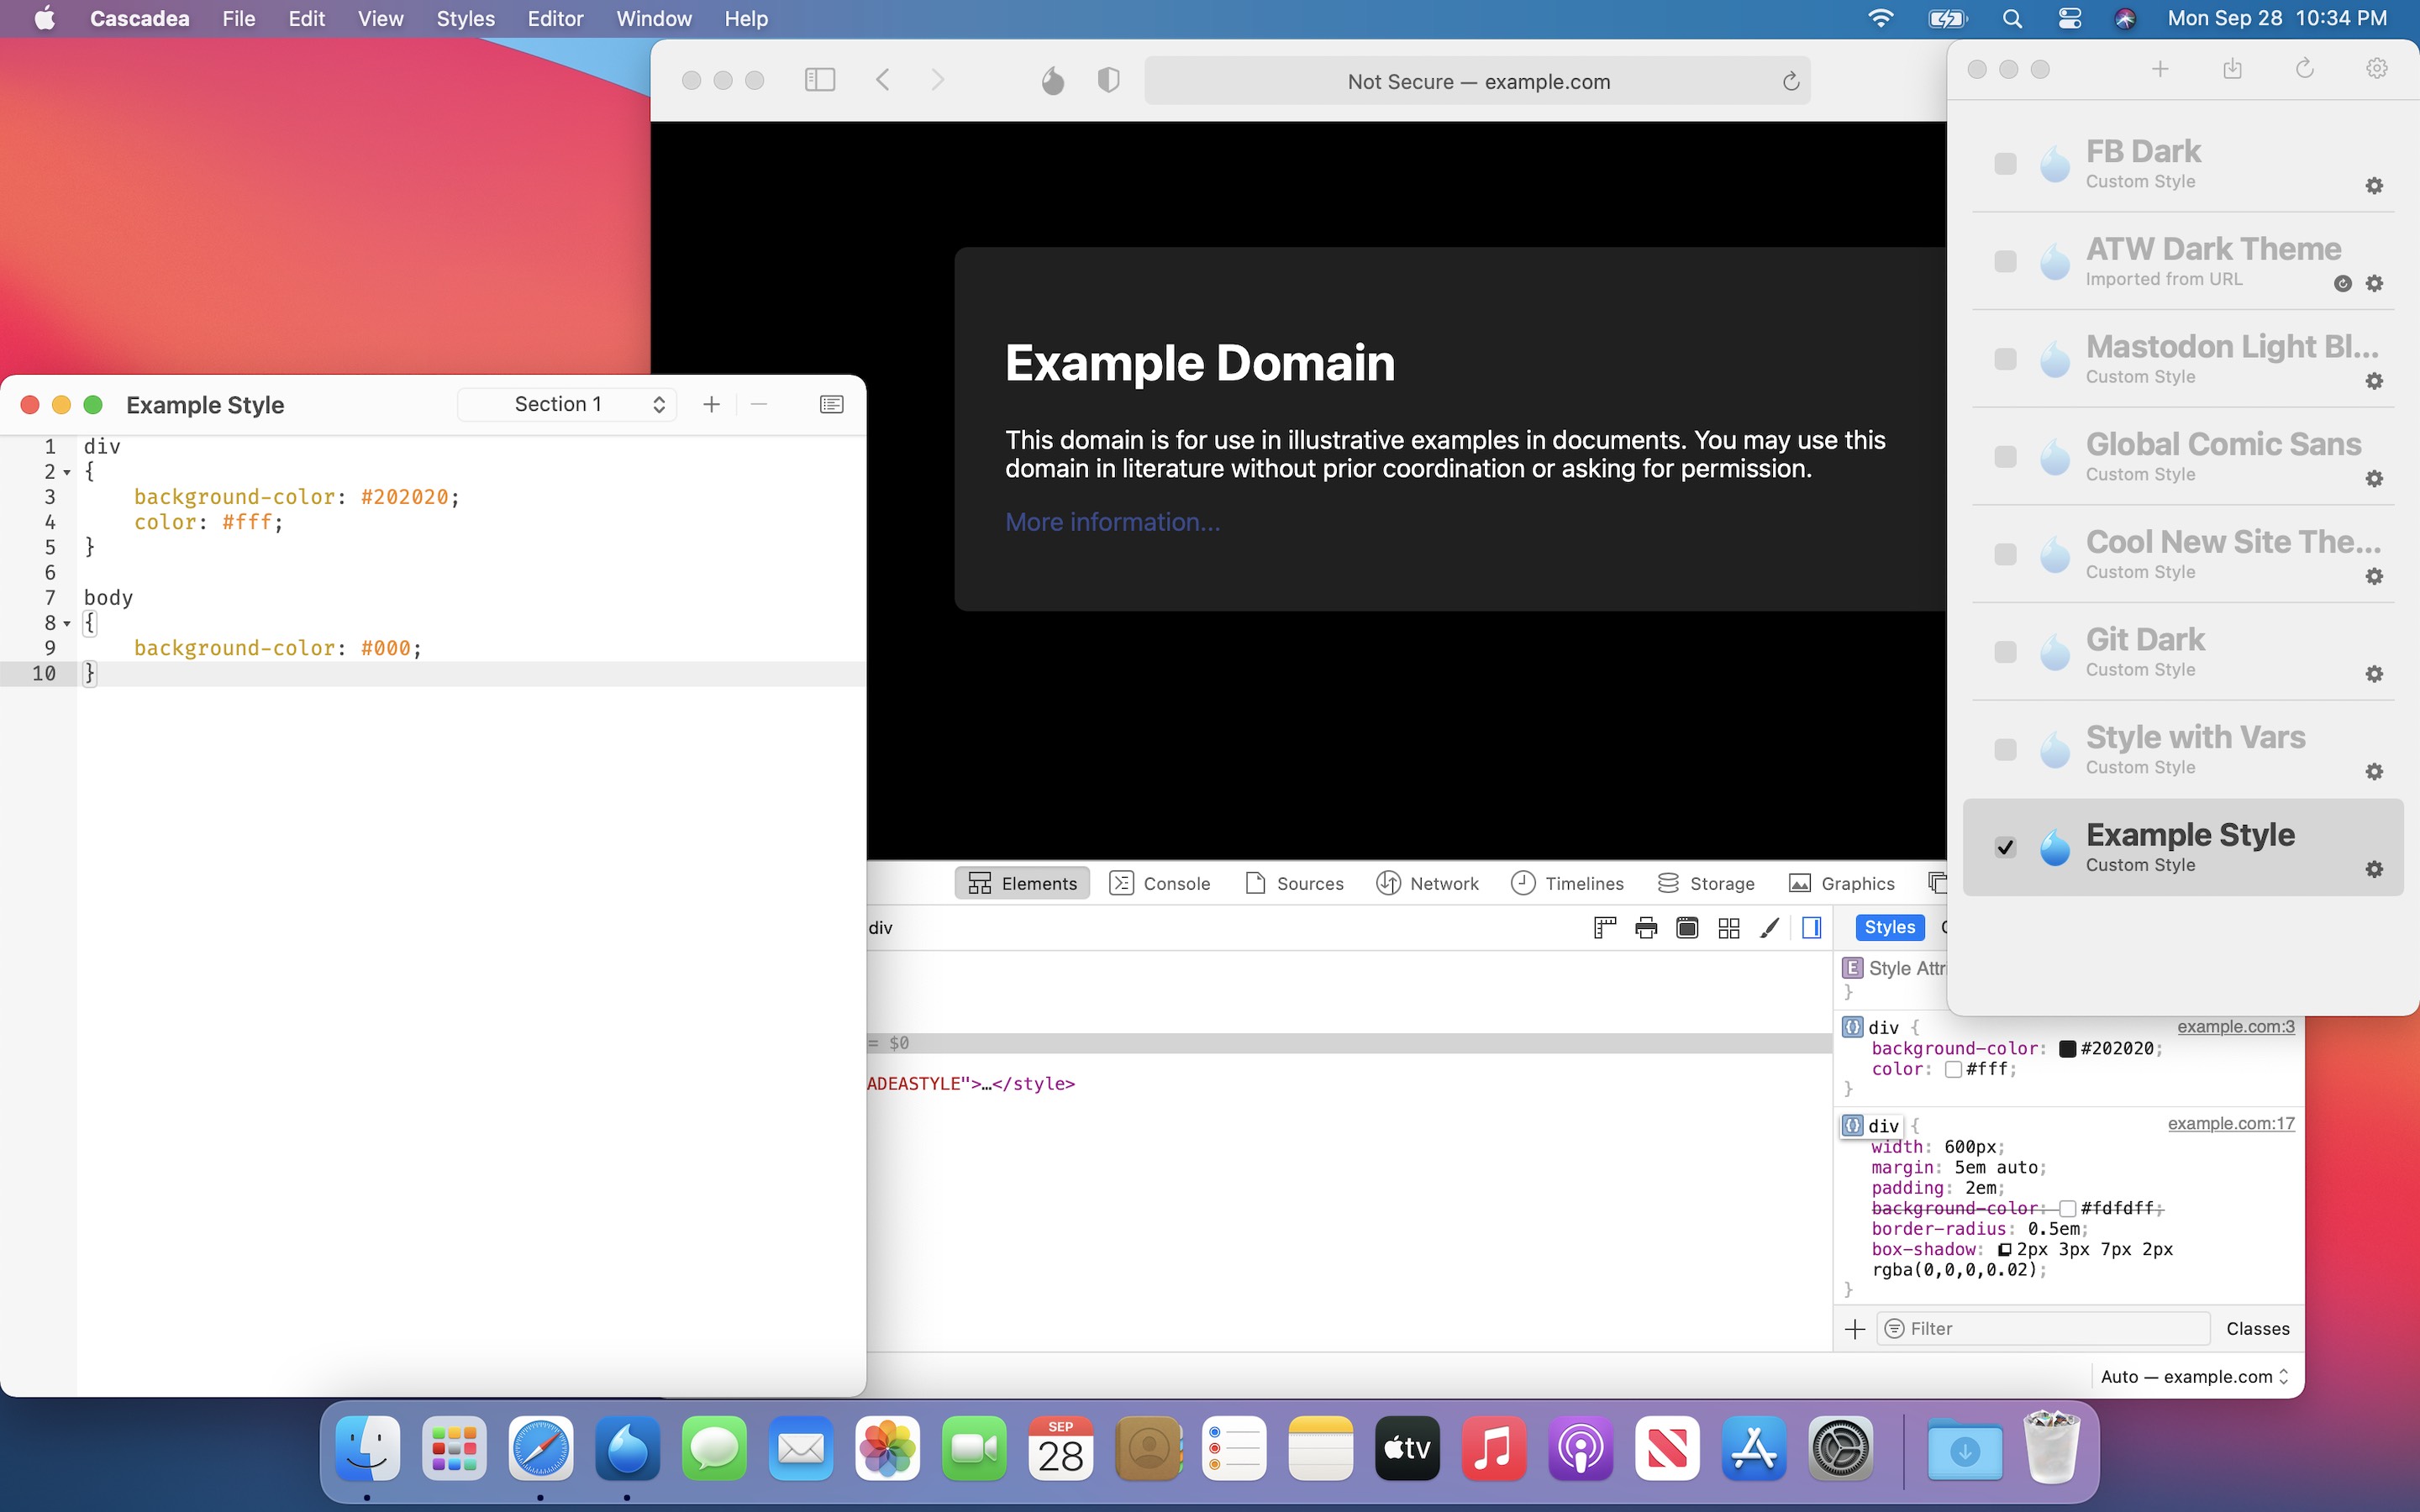Image resolution: width=2420 pixels, height=1512 pixels.
Task: Open the Styles menu in menu bar
Action: point(465,19)
